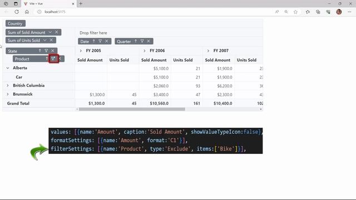Screen dimensions: 356x200
Task: Expand the FY 2006 column header
Action: point(145,51)
